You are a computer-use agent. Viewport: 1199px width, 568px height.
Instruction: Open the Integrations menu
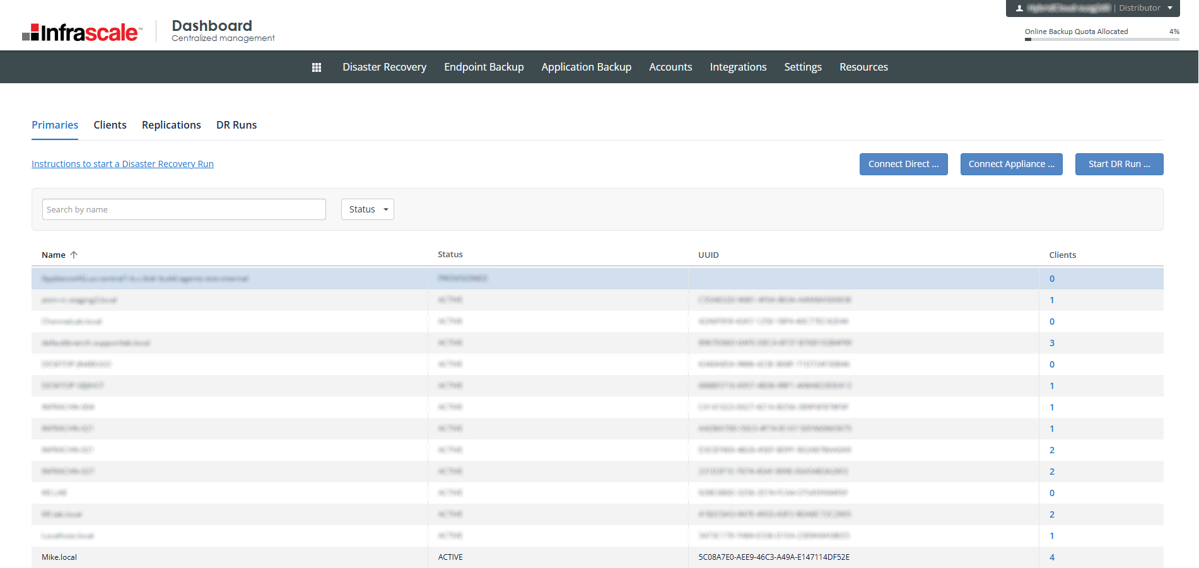[738, 67]
